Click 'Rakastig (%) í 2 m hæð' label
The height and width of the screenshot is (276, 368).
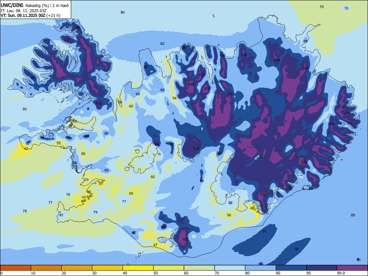[47, 6]
